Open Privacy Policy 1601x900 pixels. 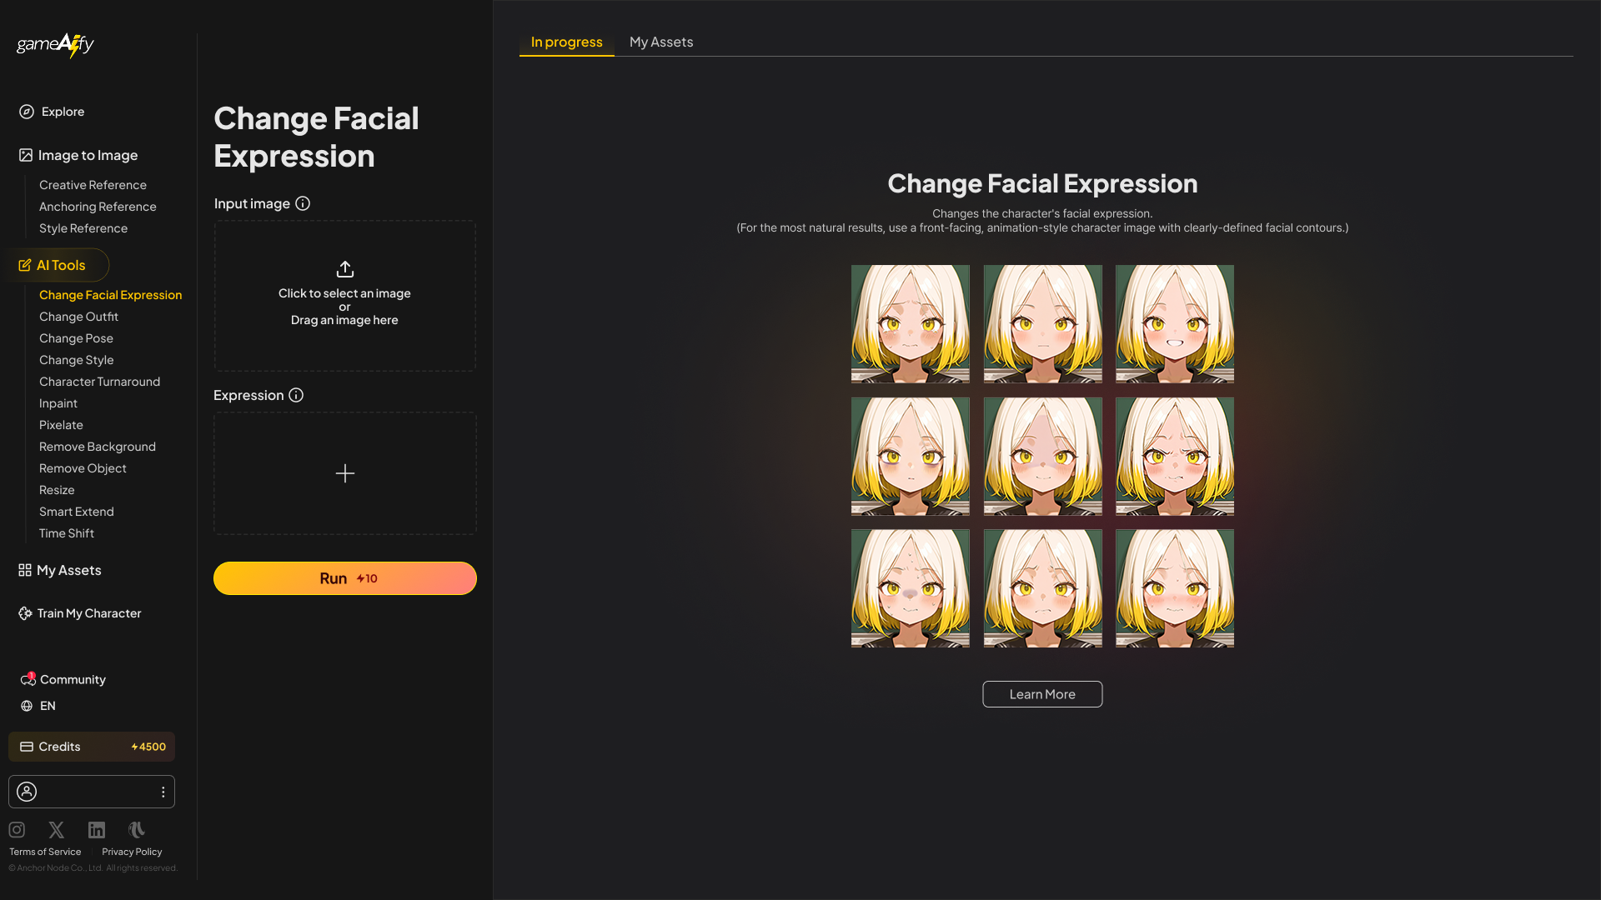(x=132, y=852)
